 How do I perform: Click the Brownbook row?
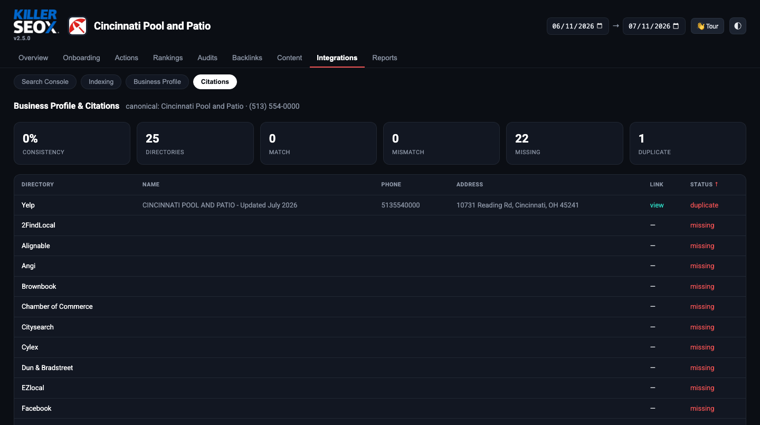(x=380, y=286)
